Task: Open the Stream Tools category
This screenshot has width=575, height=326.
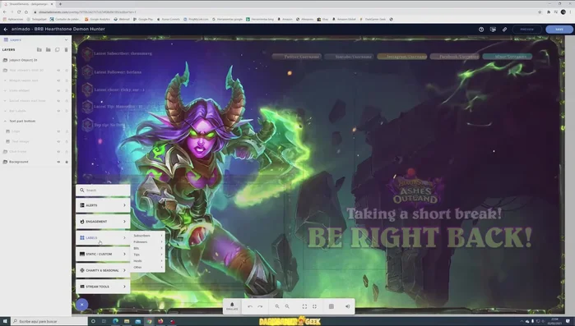Action: 103,287
